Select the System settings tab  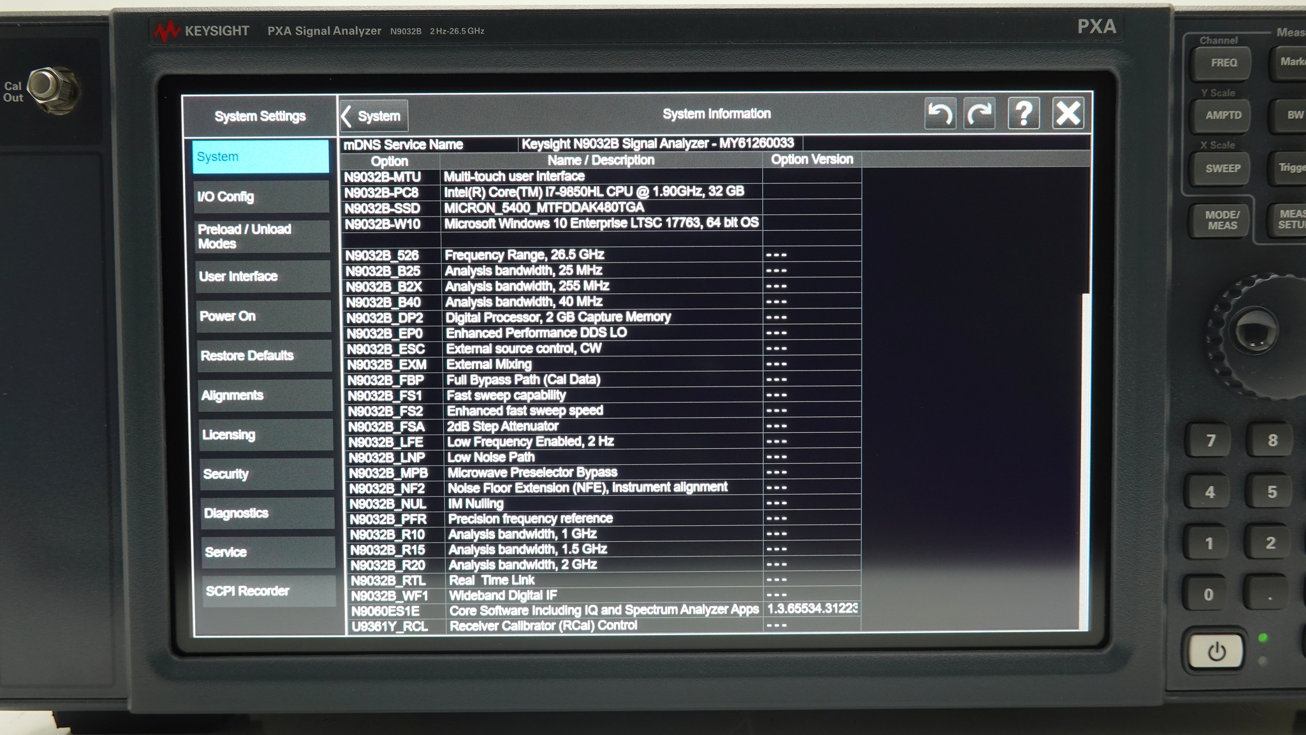click(261, 157)
